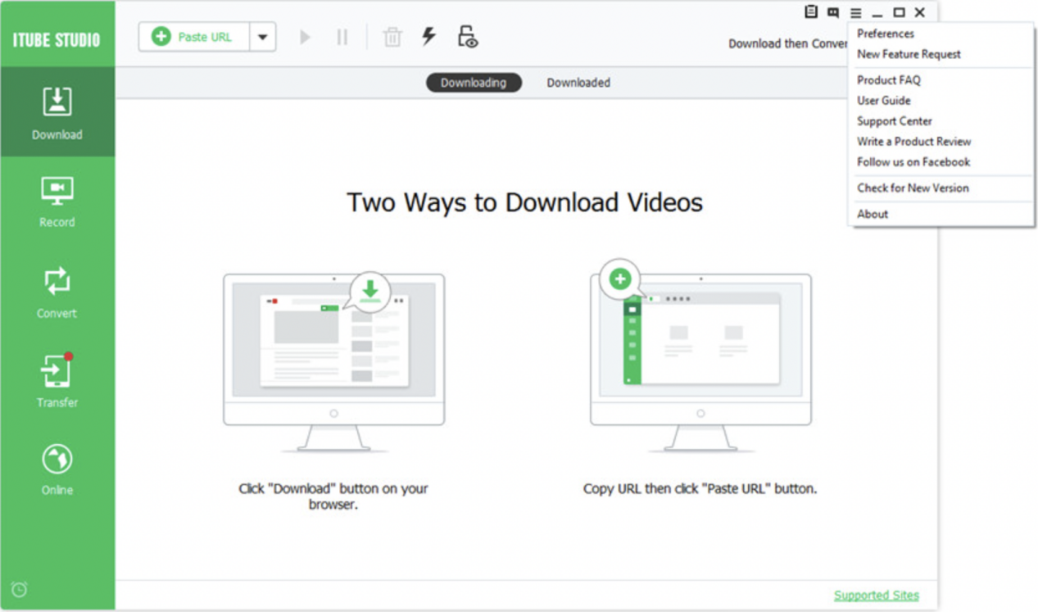Open the Transfer section in sidebar
This screenshot has width=1038, height=612.
(x=57, y=381)
